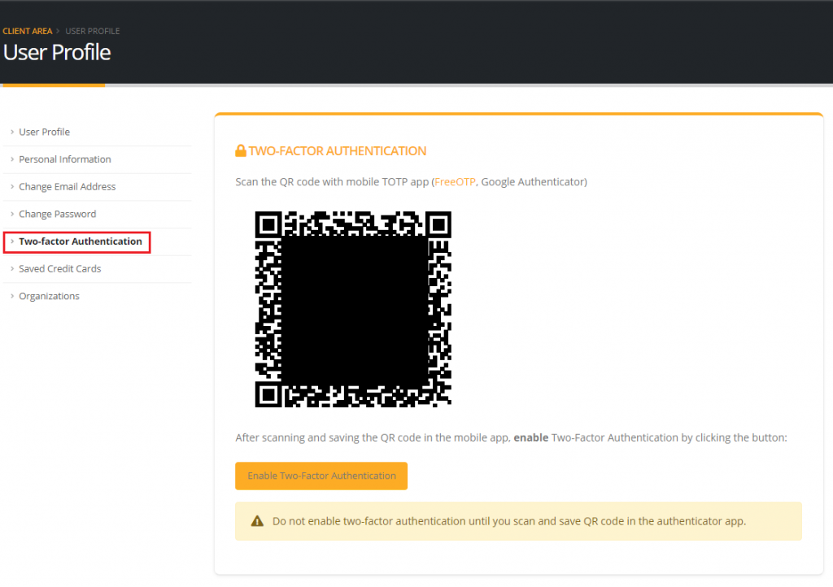Click the lock icon beside Two-Factor Authentication heading
Image resolution: width=833 pixels, height=587 pixels.
tap(241, 151)
